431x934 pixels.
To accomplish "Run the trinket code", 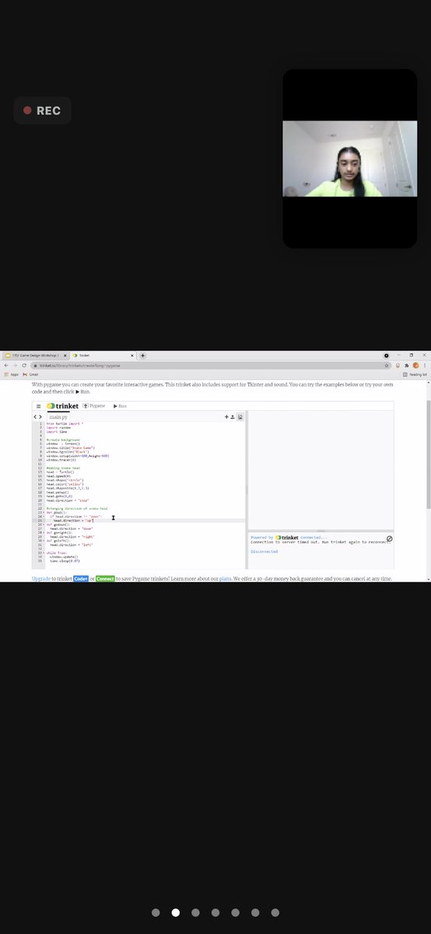I will [x=120, y=406].
